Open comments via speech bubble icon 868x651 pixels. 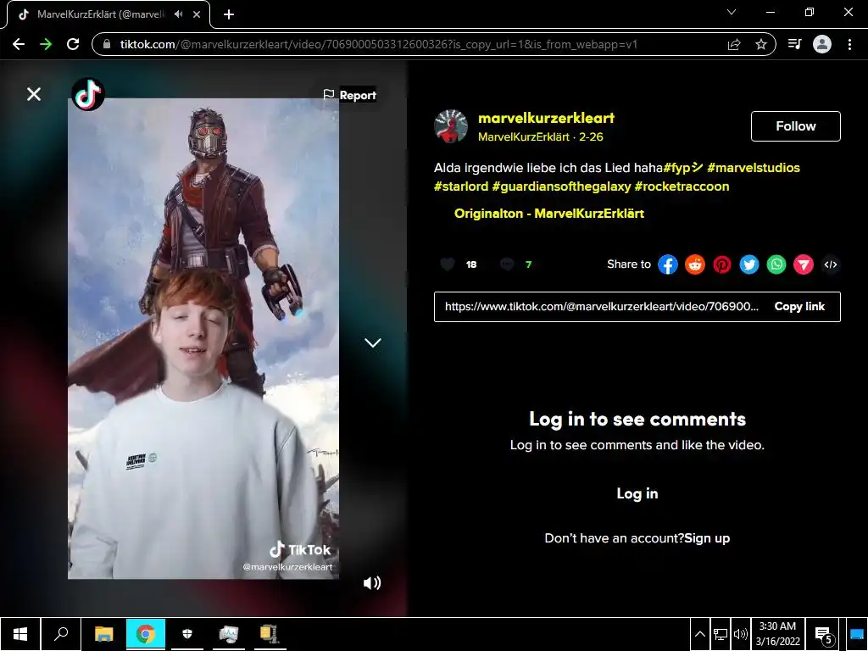(507, 264)
